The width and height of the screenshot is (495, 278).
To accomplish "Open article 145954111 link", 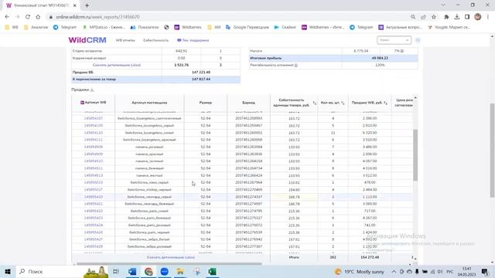I will point(94,140).
